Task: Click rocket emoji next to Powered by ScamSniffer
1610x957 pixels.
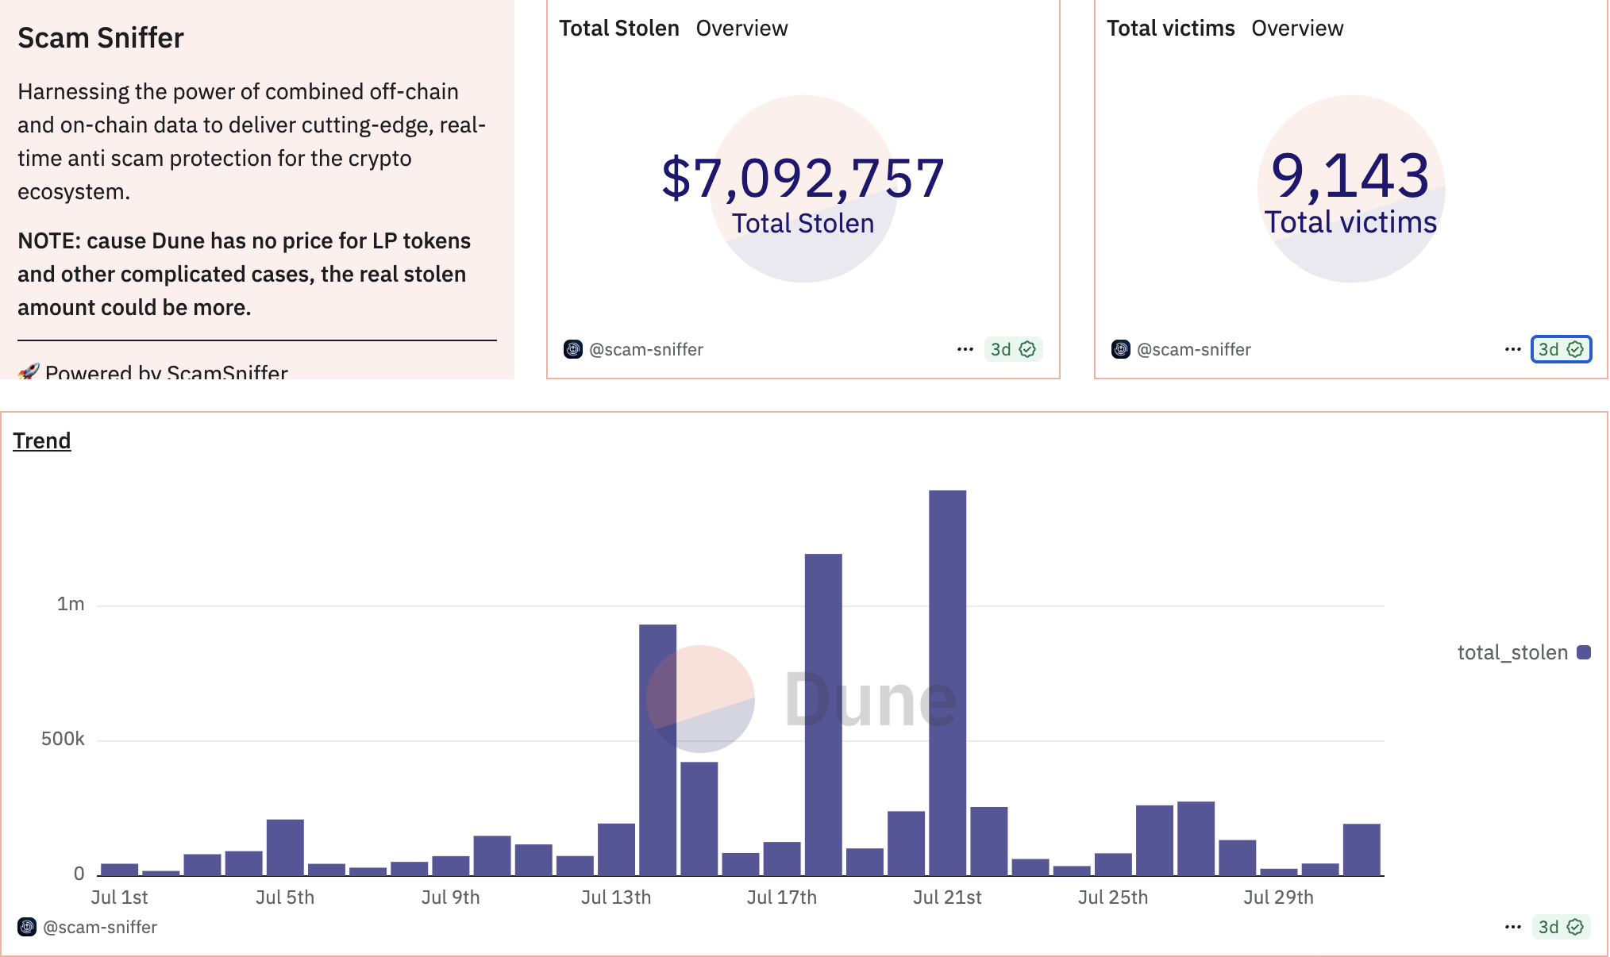Action: [29, 371]
